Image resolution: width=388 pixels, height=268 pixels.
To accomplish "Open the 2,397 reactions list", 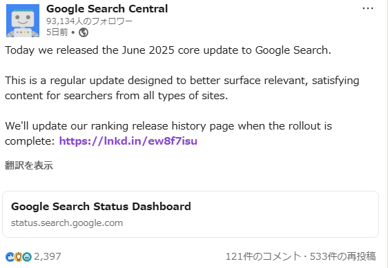I will click(x=47, y=256).
